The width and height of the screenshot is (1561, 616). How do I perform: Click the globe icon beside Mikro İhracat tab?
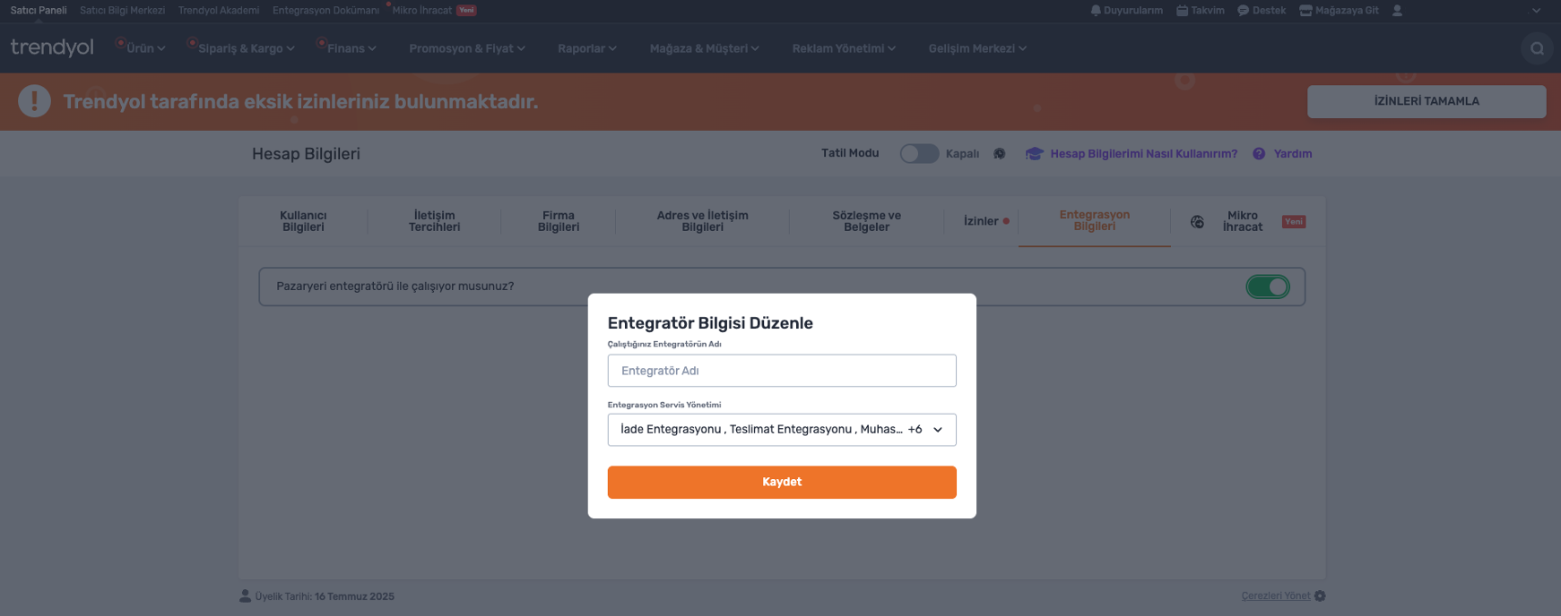click(x=1197, y=222)
